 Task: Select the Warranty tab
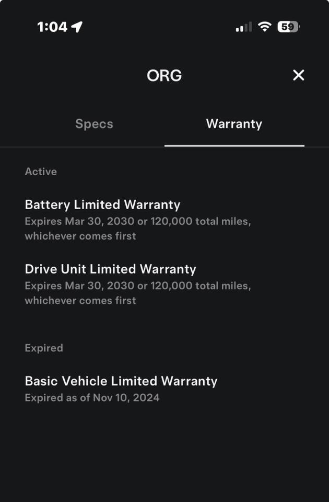point(234,124)
